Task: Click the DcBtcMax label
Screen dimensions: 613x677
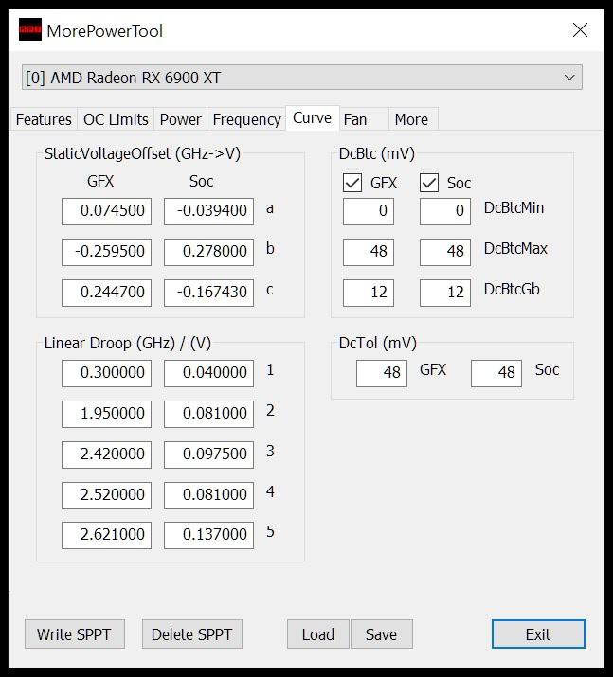Action: click(515, 249)
